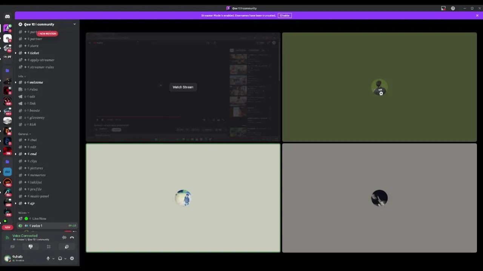Toggle camera video icon in voice panel
This screenshot has width=483, height=271.
(12, 247)
